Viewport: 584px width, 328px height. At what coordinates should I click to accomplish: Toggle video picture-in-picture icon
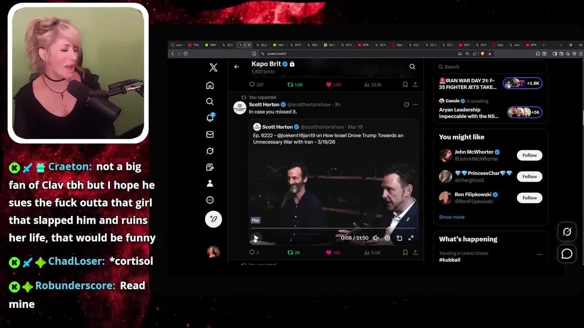(399, 238)
